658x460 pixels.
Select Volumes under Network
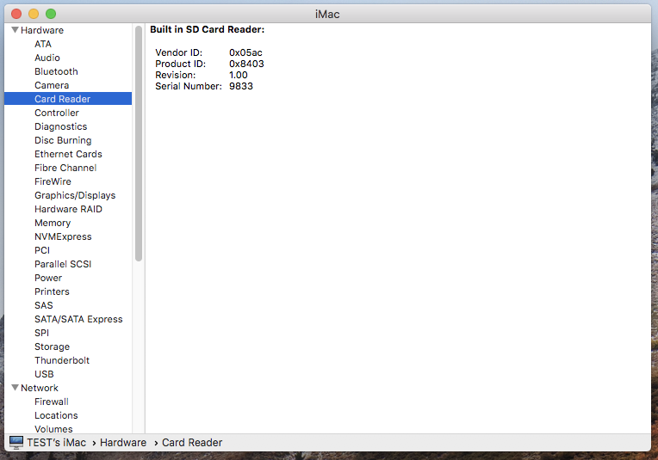(x=53, y=429)
